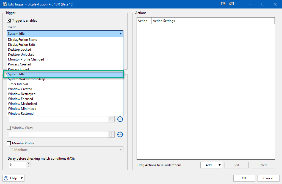The height and width of the screenshot is (184, 282).
Task: Click the crosshair target icon above Window Class checkbox
Action: (x=120, y=119)
